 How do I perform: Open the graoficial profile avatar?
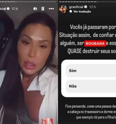(x=63, y=9)
